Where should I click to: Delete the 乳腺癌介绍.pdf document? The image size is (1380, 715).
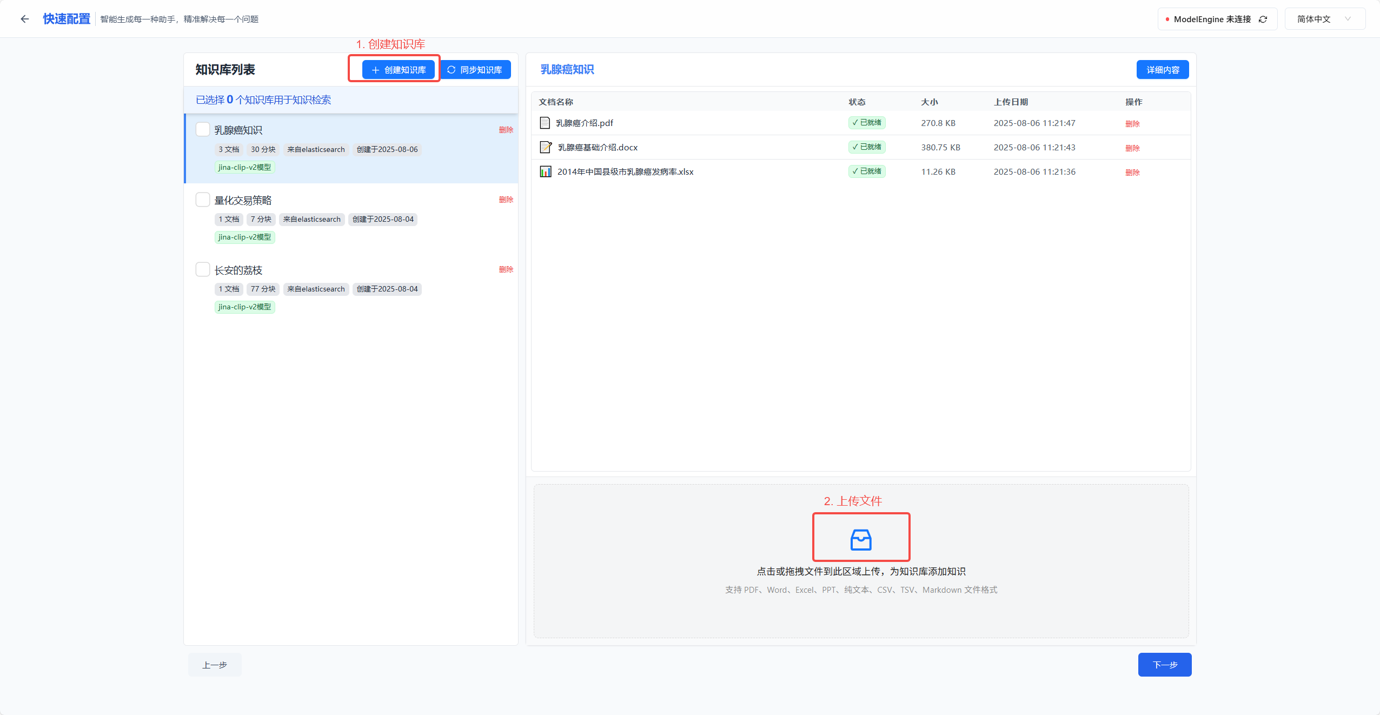point(1132,124)
